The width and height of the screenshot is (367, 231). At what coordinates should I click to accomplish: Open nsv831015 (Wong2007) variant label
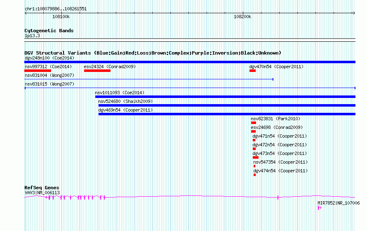[49, 84]
